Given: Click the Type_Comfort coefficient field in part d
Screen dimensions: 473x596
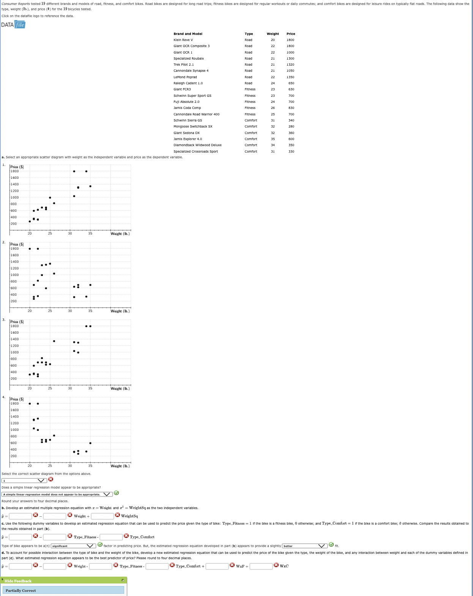Looking at the screenshot, I should point(157,566).
